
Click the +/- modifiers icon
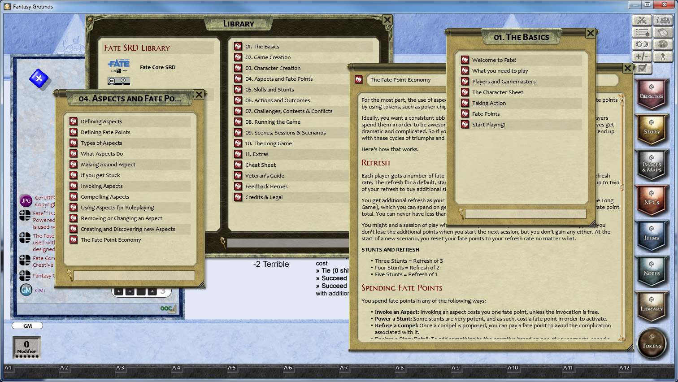tap(642, 56)
